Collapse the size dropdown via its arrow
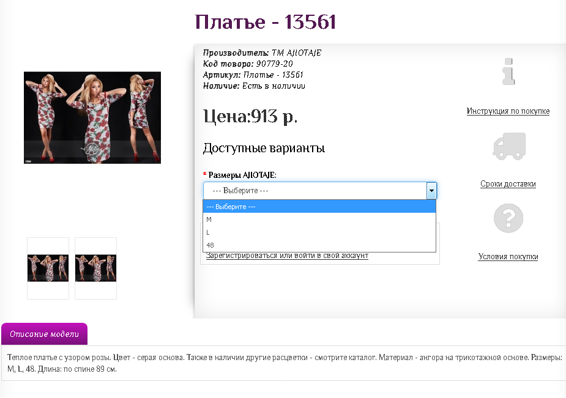 (431, 191)
